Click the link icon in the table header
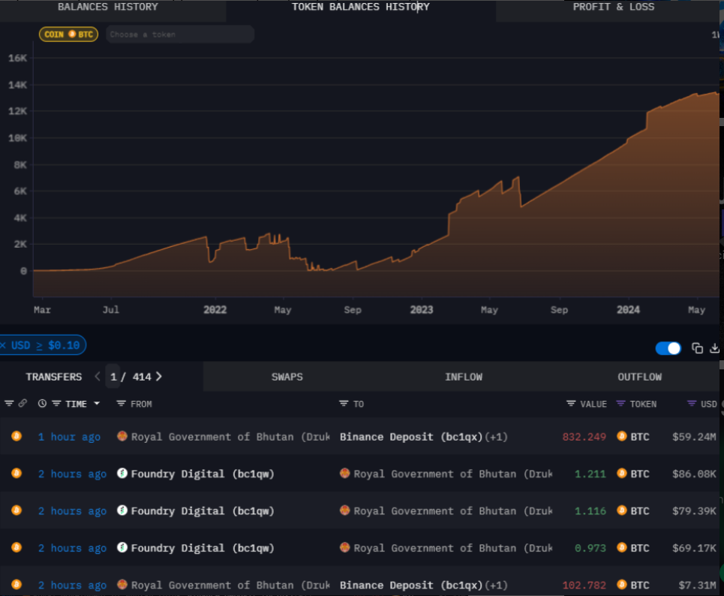The height and width of the screenshot is (596, 724). pos(23,403)
